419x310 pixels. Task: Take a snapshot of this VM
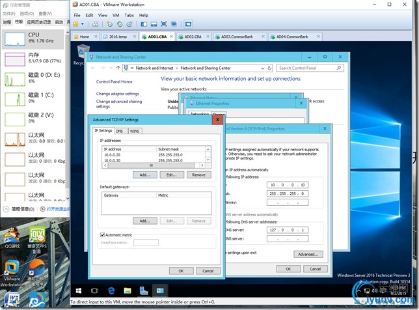tap(109, 24)
